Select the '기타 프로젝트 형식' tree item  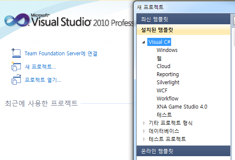coord(171,123)
